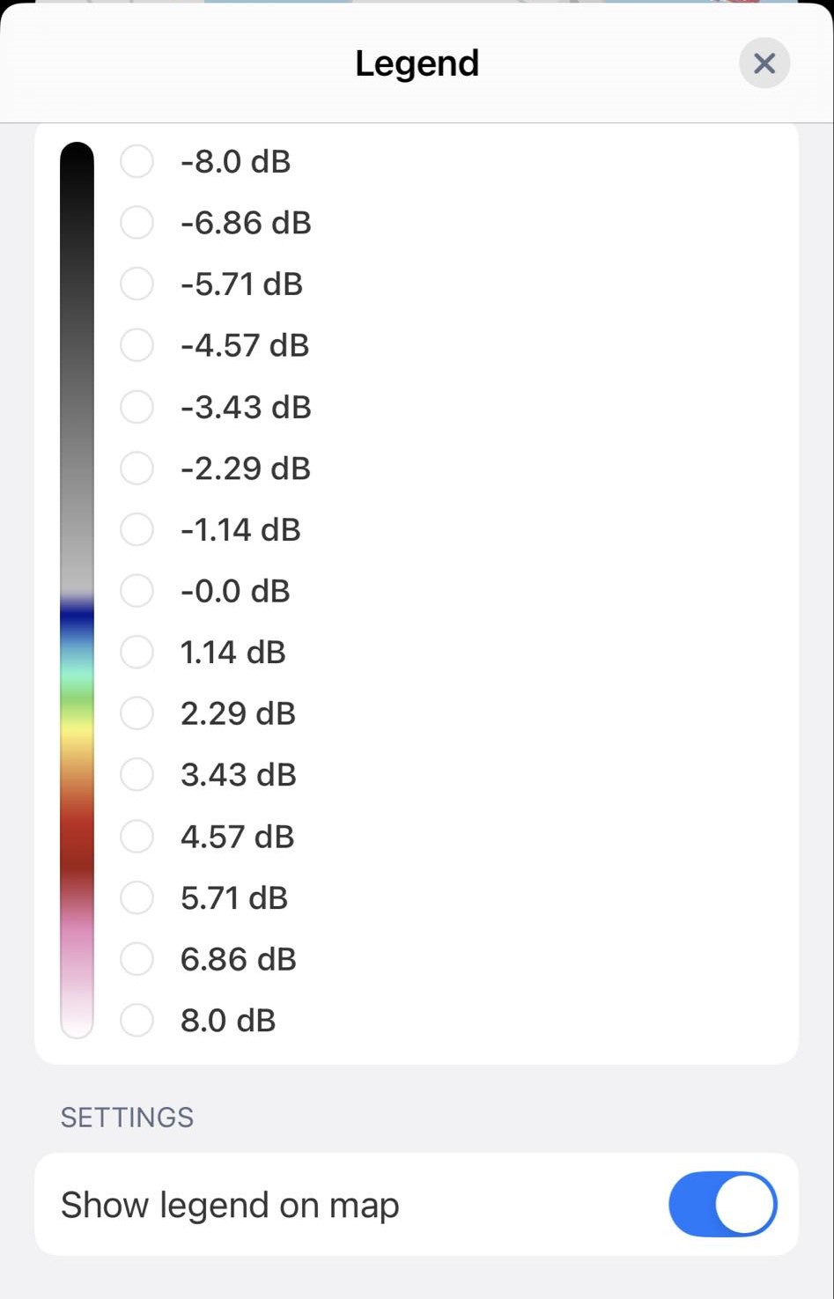The height and width of the screenshot is (1299, 834).
Task: Select the -8.0 dB radio button
Action: pos(137,161)
